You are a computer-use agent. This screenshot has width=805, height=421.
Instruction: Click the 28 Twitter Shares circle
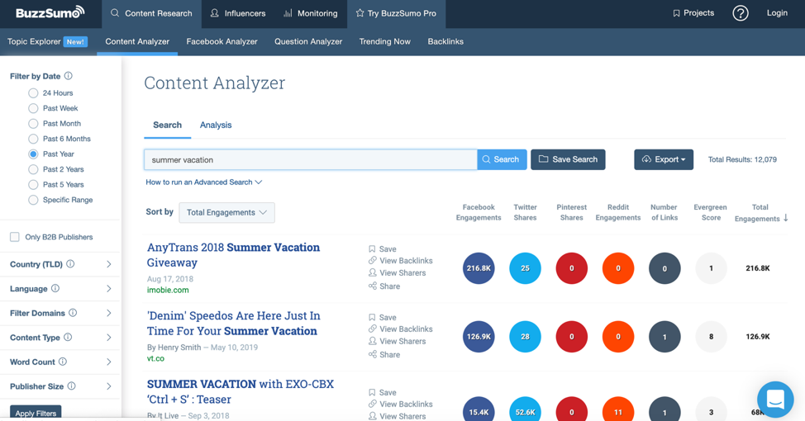525,337
